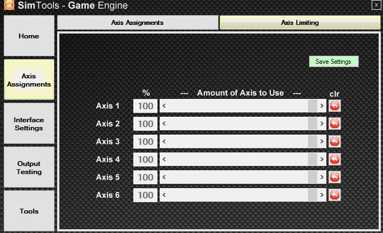Click the Axis 1 slider thumb
383x233 pixels.
pos(312,106)
